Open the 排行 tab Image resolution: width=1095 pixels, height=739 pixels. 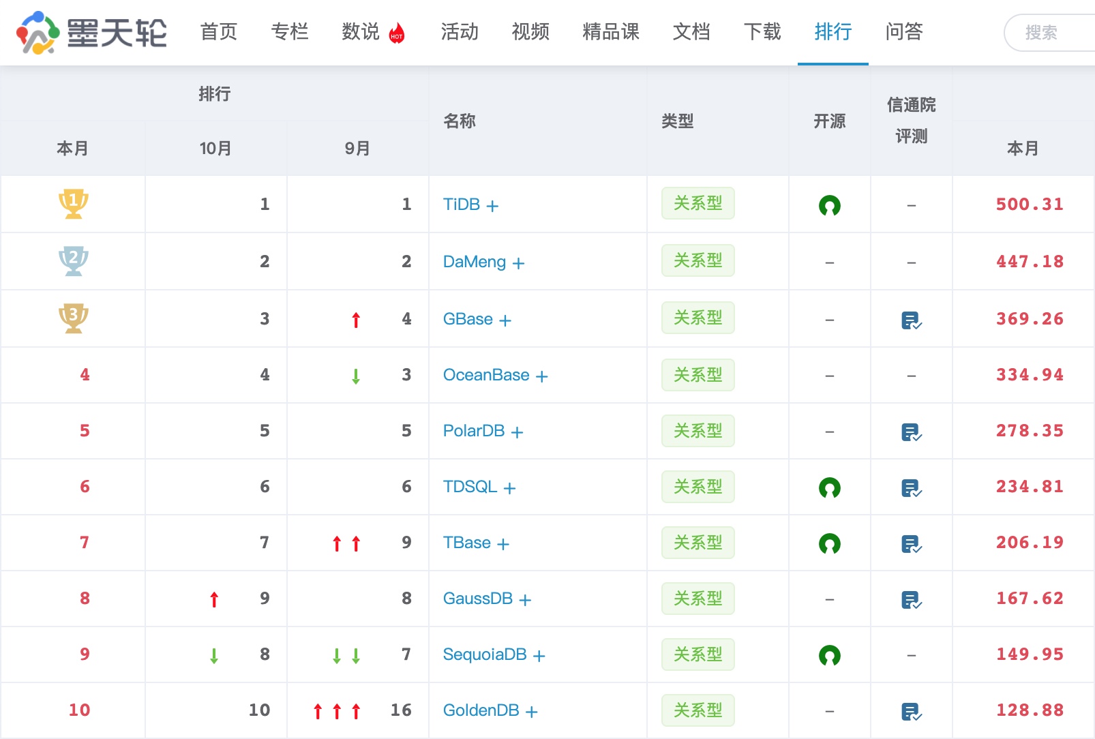(832, 32)
